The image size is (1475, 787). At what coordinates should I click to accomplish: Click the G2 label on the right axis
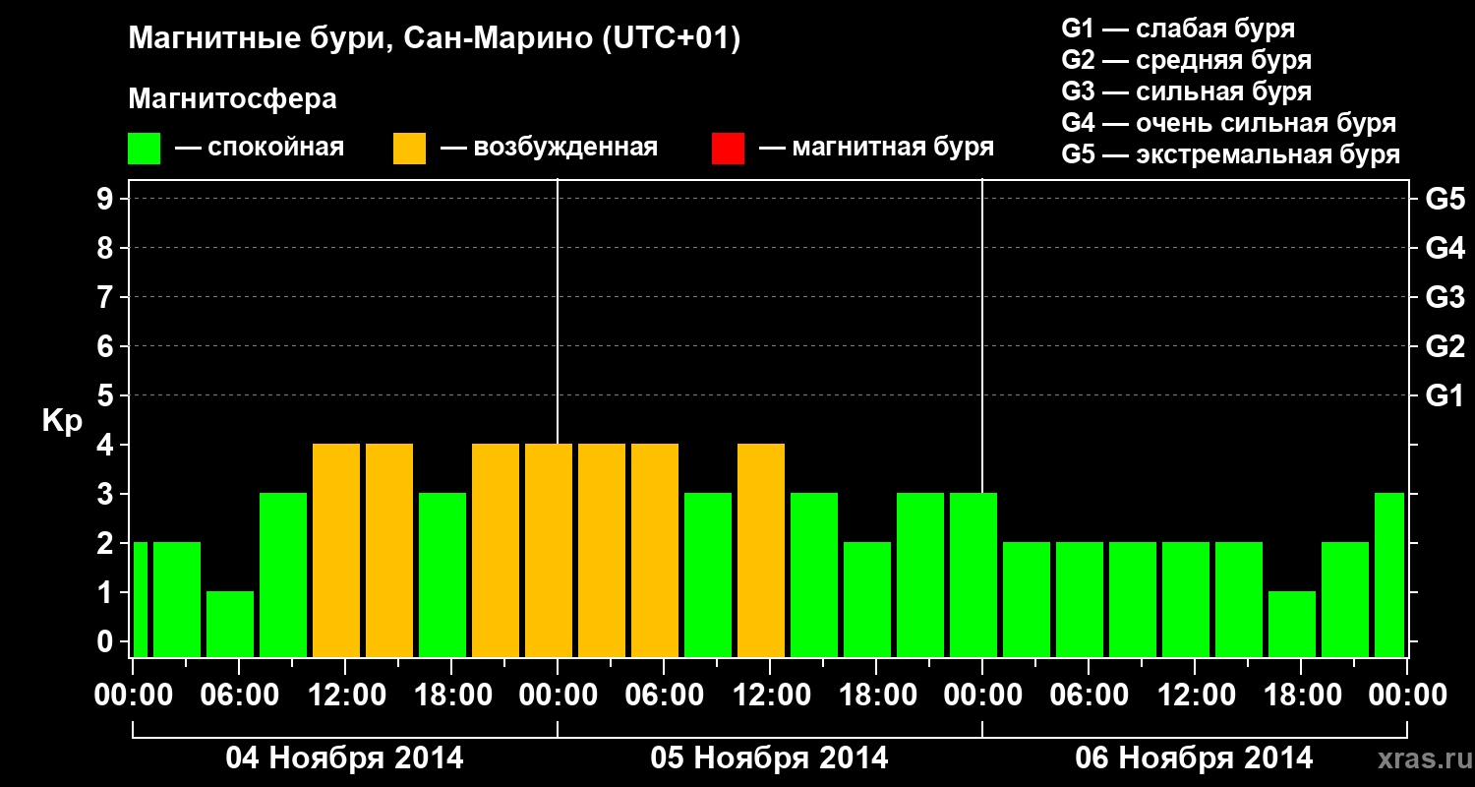pyautogui.click(x=1445, y=346)
